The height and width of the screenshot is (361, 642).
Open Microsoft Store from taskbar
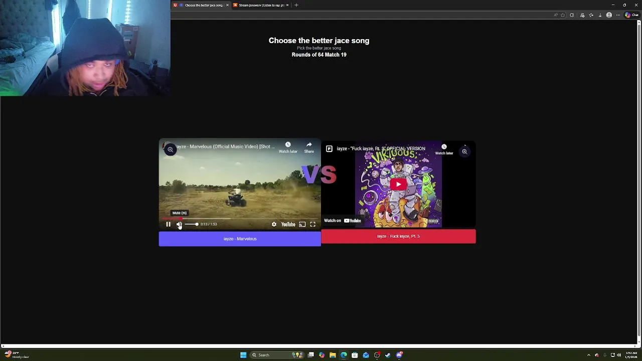coord(355,355)
